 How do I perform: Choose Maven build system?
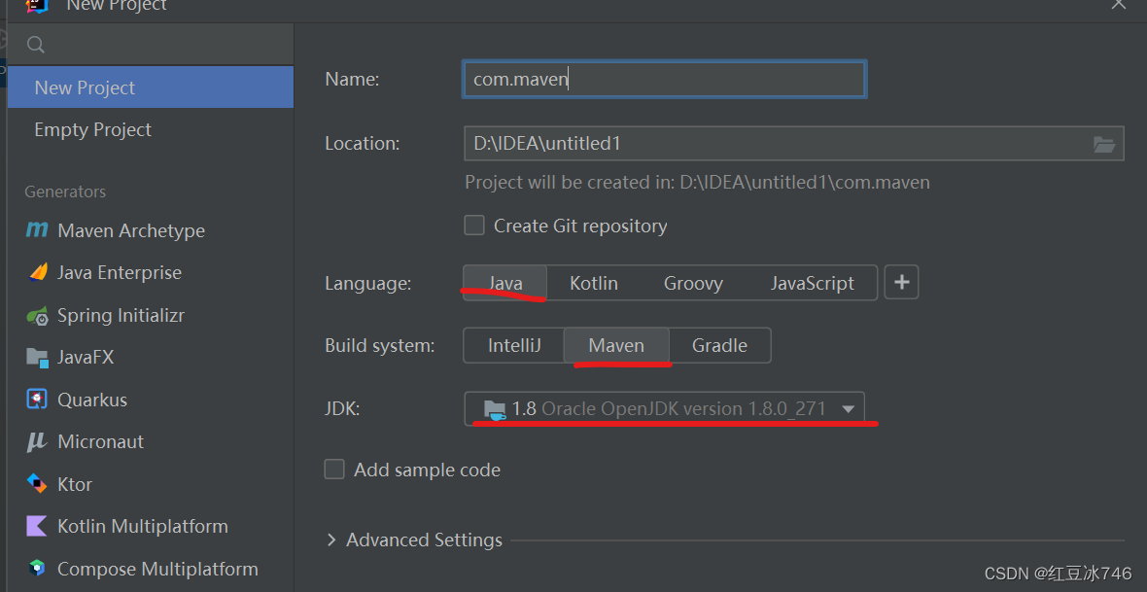616,345
